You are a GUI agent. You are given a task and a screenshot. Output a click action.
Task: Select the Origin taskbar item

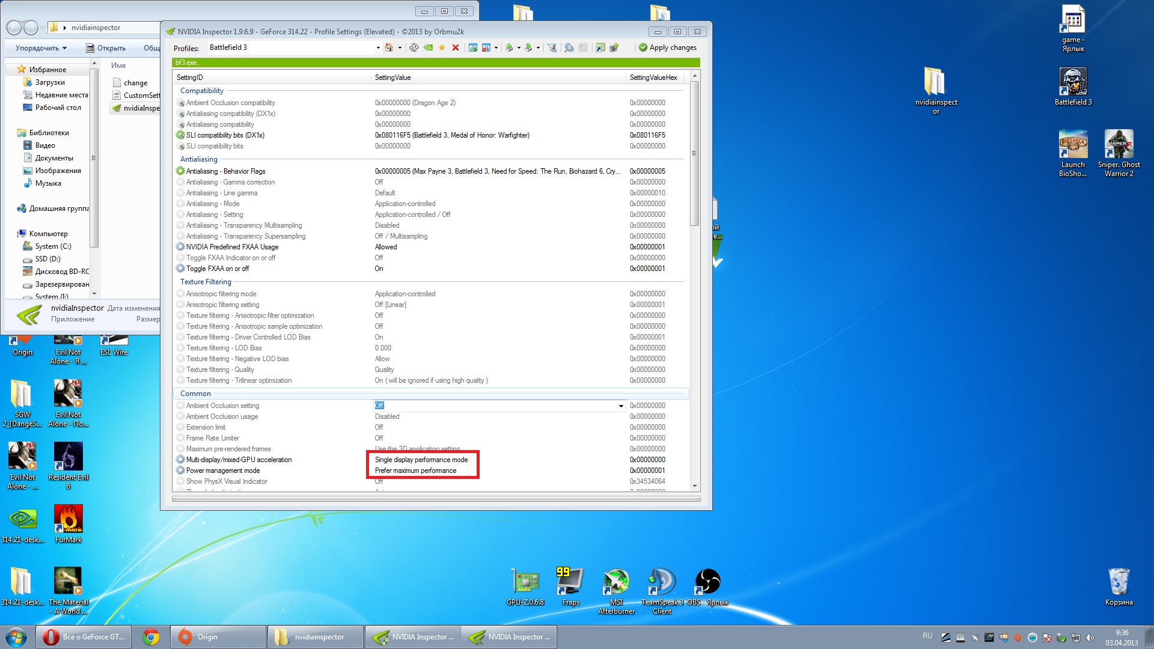point(218,637)
